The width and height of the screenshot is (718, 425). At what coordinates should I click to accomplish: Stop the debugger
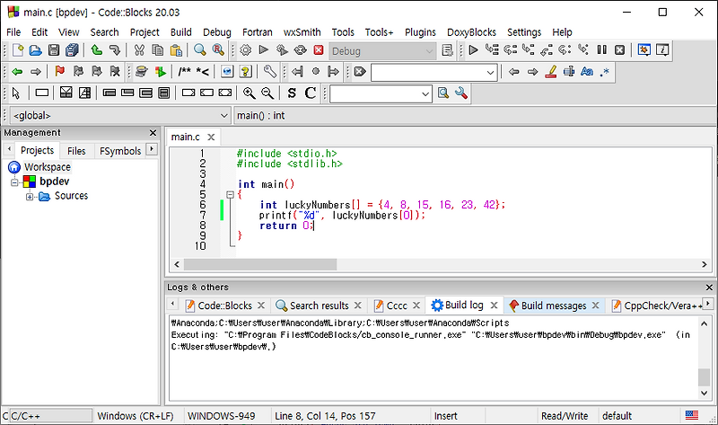pos(619,50)
